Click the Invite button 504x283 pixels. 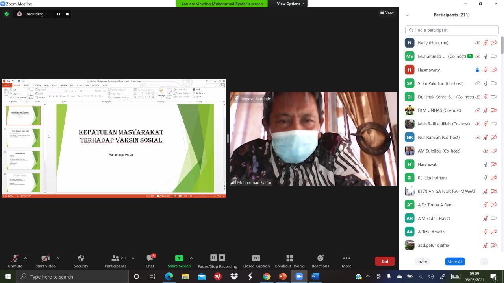[422, 262]
